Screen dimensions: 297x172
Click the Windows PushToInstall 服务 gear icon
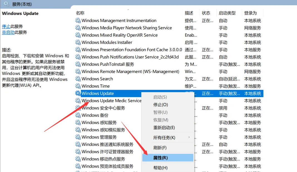click(x=78, y=64)
